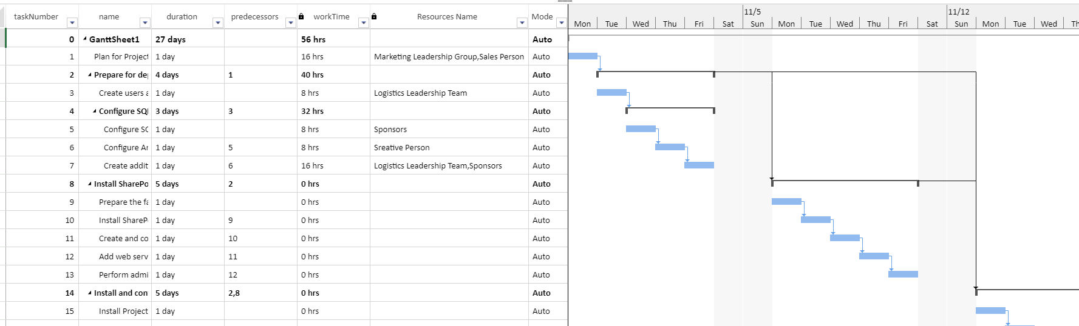Image resolution: width=1079 pixels, height=326 pixels.
Task: Click the Resources Name column header
Action: (x=447, y=16)
